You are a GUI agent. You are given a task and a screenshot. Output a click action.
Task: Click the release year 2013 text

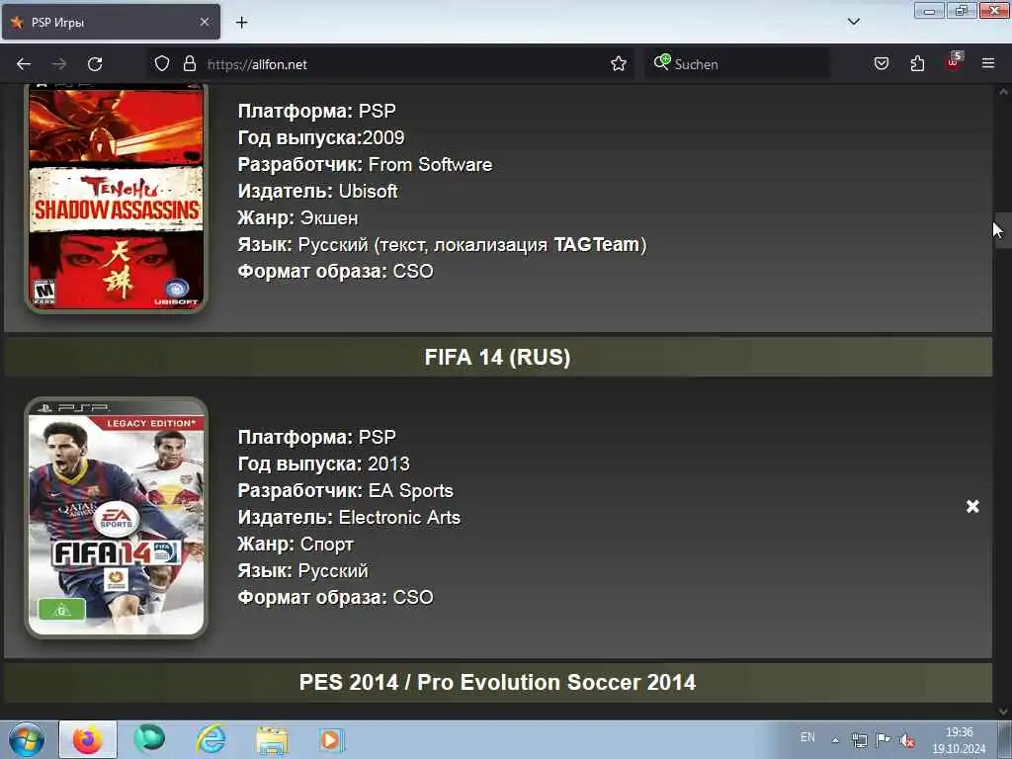388,464
